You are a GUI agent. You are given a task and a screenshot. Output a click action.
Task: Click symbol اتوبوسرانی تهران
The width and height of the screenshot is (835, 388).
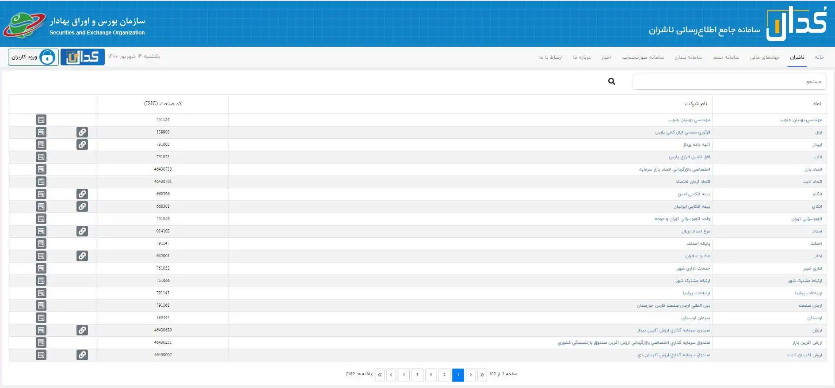(807, 219)
